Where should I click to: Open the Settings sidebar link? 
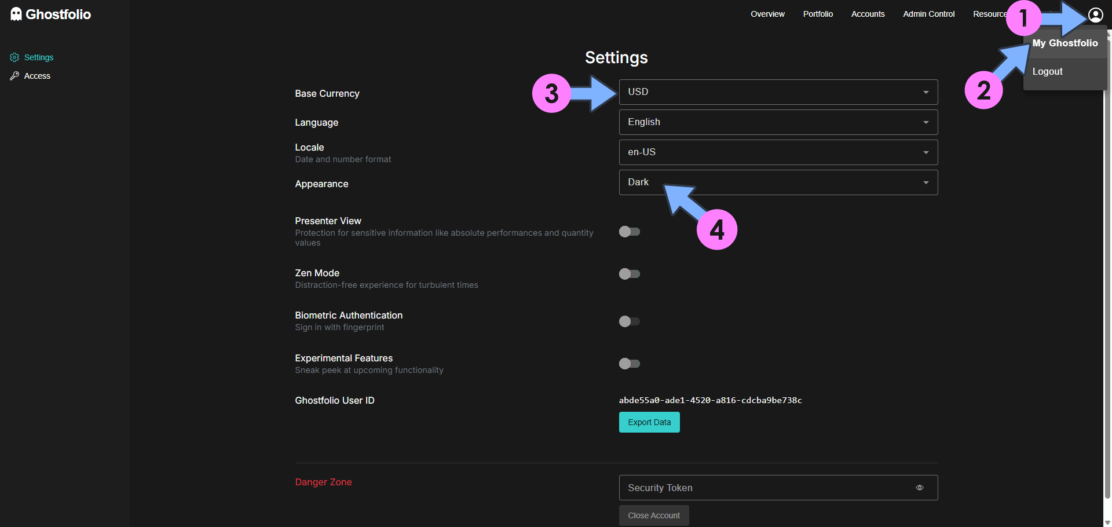(x=39, y=57)
